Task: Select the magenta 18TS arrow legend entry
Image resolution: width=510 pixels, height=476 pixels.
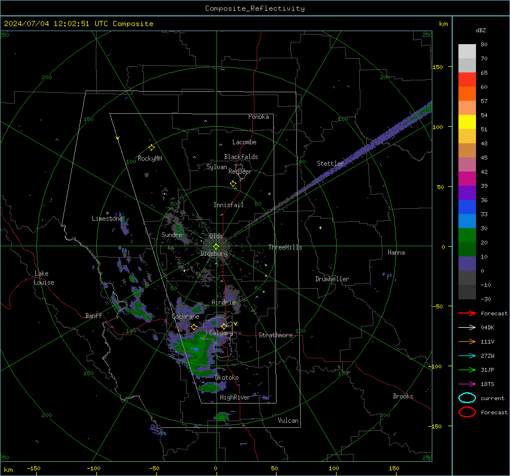Action: pos(467,384)
